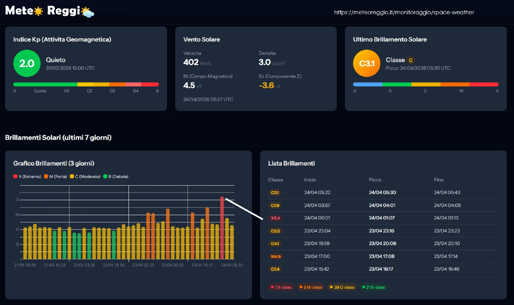Open the meteoreggio.it space-weather URL

[404, 12]
